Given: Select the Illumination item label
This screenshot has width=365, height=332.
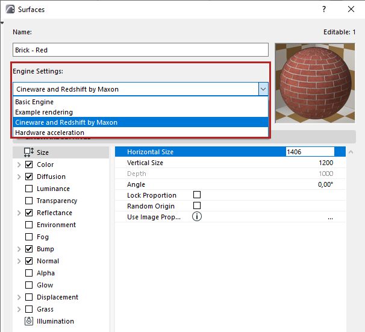Looking at the screenshot, I should (55, 321).
